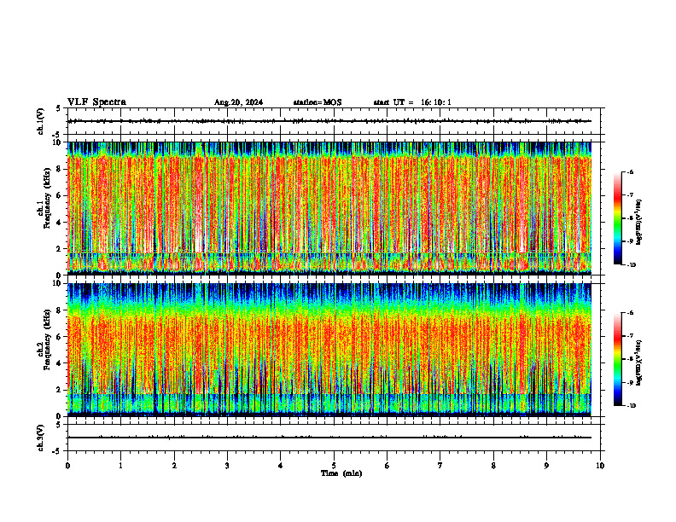Click the time axis tick label "5"
The height and width of the screenshot is (522, 676).
point(334,466)
